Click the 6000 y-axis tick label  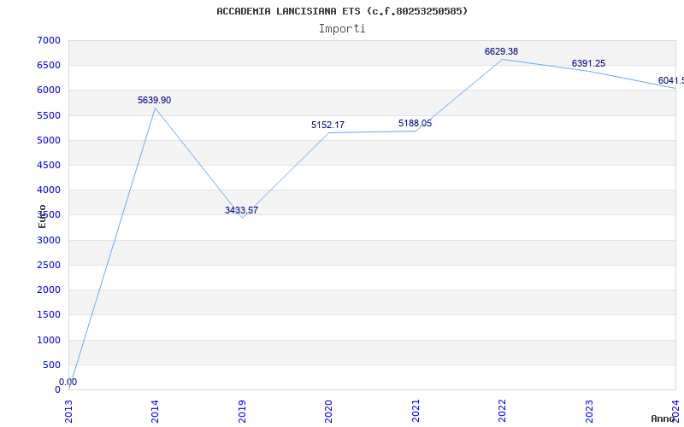click(x=49, y=91)
